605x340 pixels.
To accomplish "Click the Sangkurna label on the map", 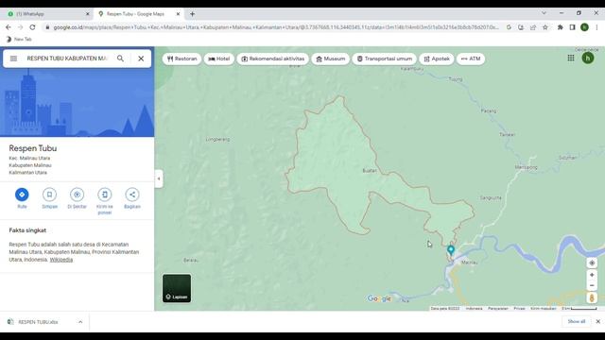I will point(491,198).
